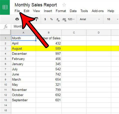Select column A header
119x114 pixels.
pos(23,33)
